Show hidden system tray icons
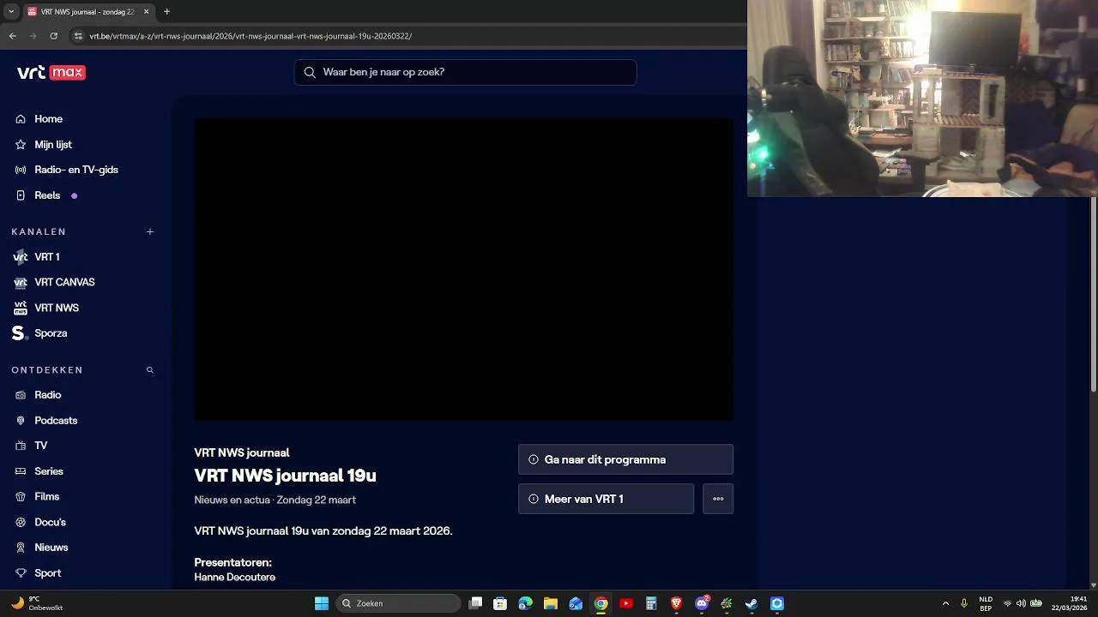Viewport: 1098px width, 617px height. click(x=945, y=603)
